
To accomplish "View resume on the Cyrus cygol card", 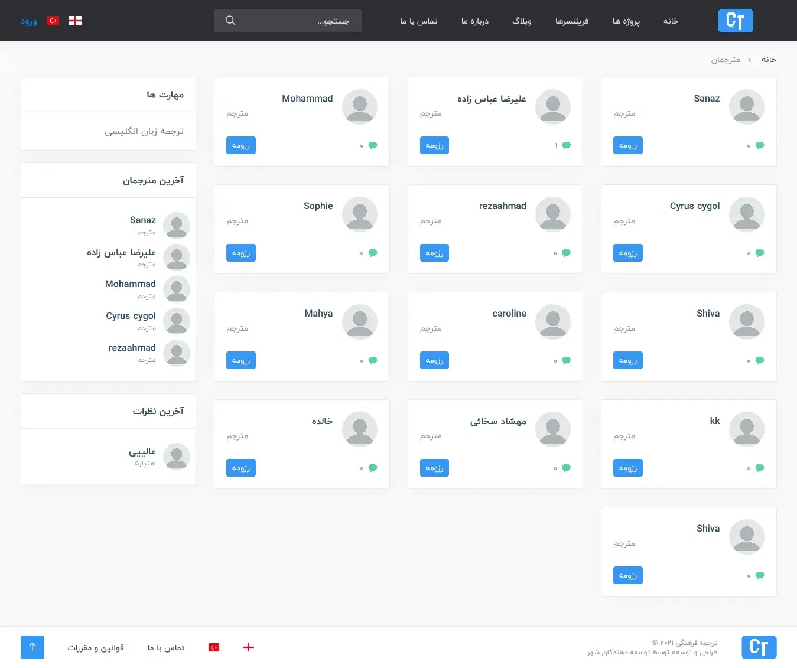I will 627,253.
